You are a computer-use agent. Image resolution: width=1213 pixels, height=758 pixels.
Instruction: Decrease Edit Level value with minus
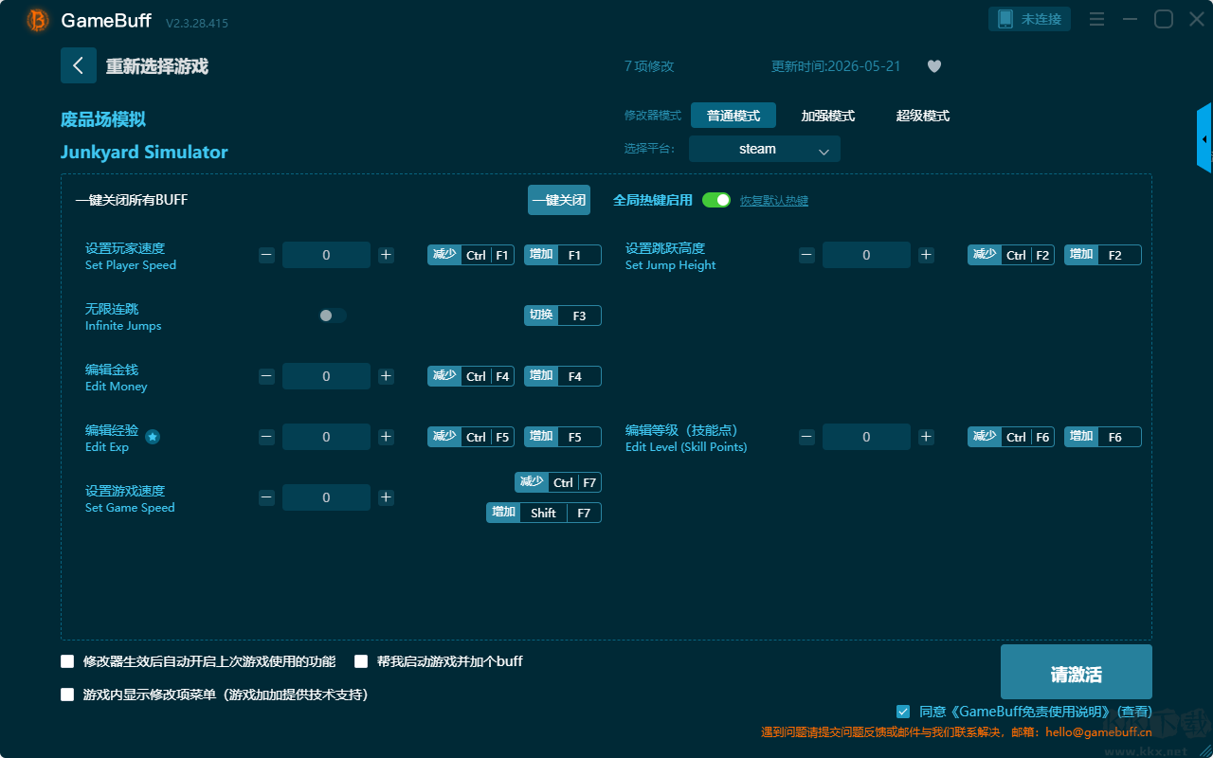point(806,437)
